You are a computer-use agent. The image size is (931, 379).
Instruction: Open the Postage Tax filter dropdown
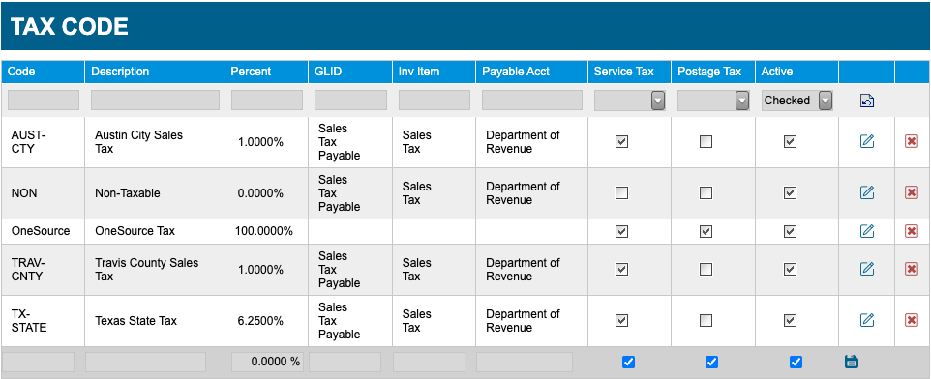tap(713, 101)
